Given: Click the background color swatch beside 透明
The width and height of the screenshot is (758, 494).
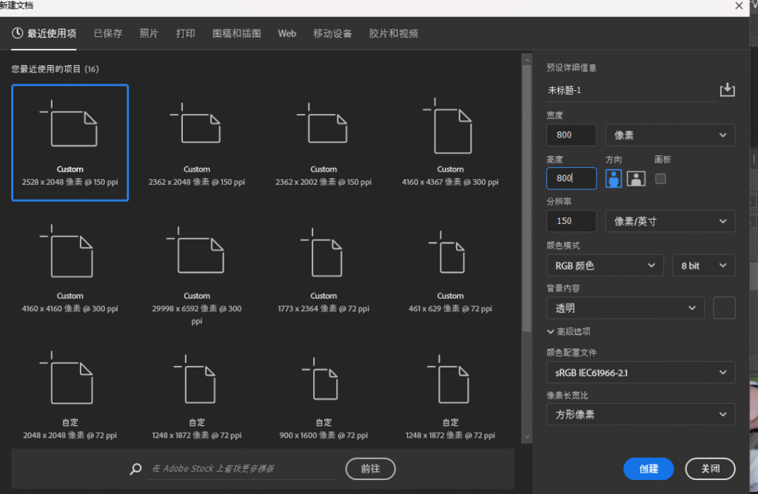Looking at the screenshot, I should coord(724,308).
